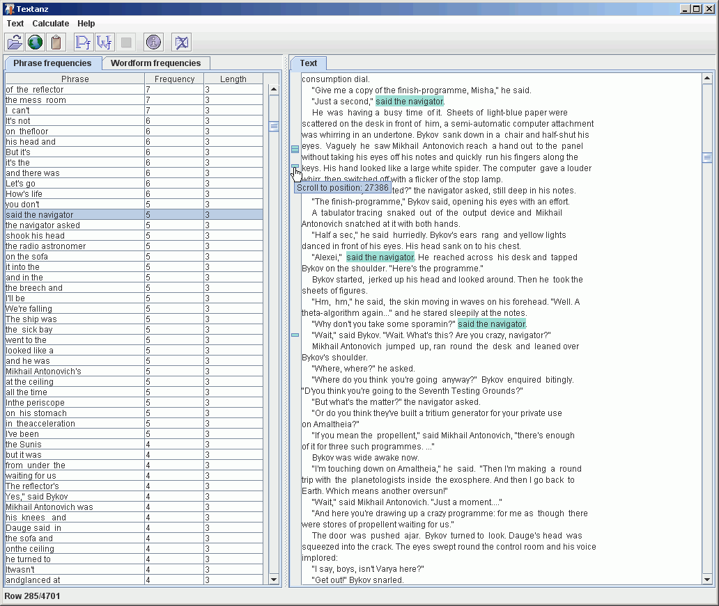Click frequency cell of 'It's not' row

point(174,121)
